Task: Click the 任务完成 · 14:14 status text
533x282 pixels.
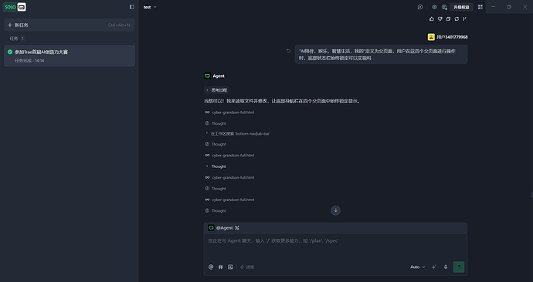Action: [29, 61]
